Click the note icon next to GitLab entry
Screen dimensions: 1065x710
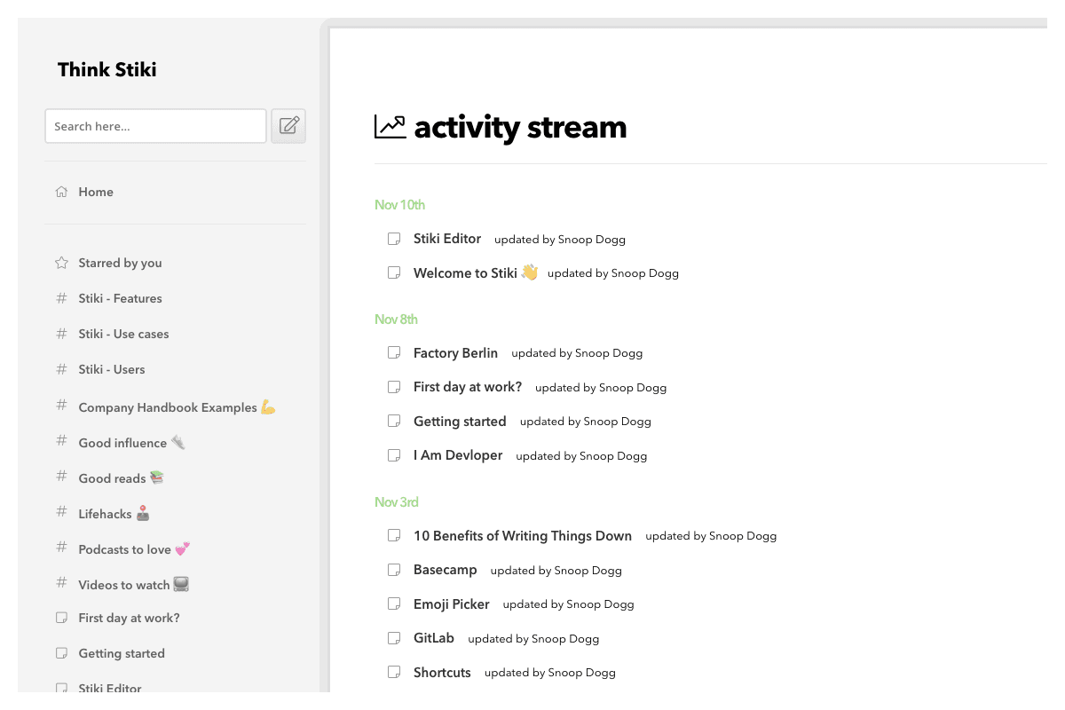click(x=394, y=638)
